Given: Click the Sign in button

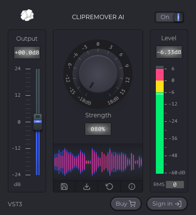Looking at the screenshot, I should pos(167,204).
